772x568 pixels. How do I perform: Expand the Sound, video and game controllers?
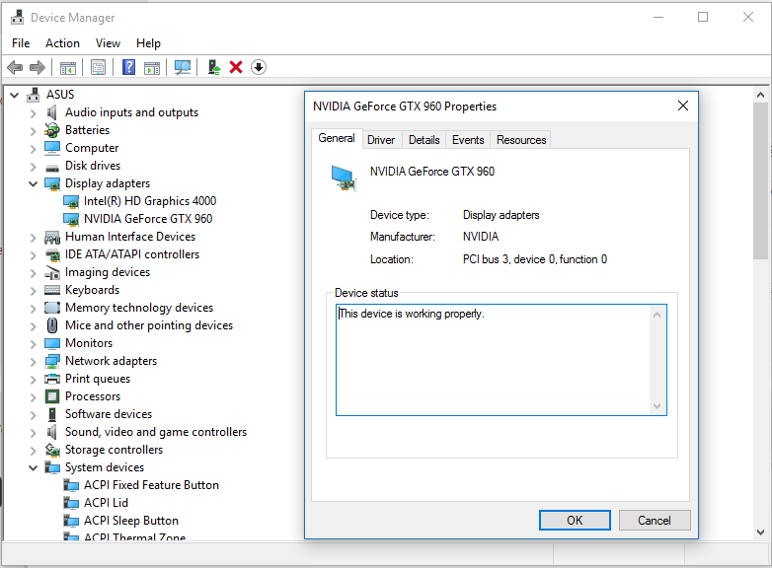coord(33,432)
